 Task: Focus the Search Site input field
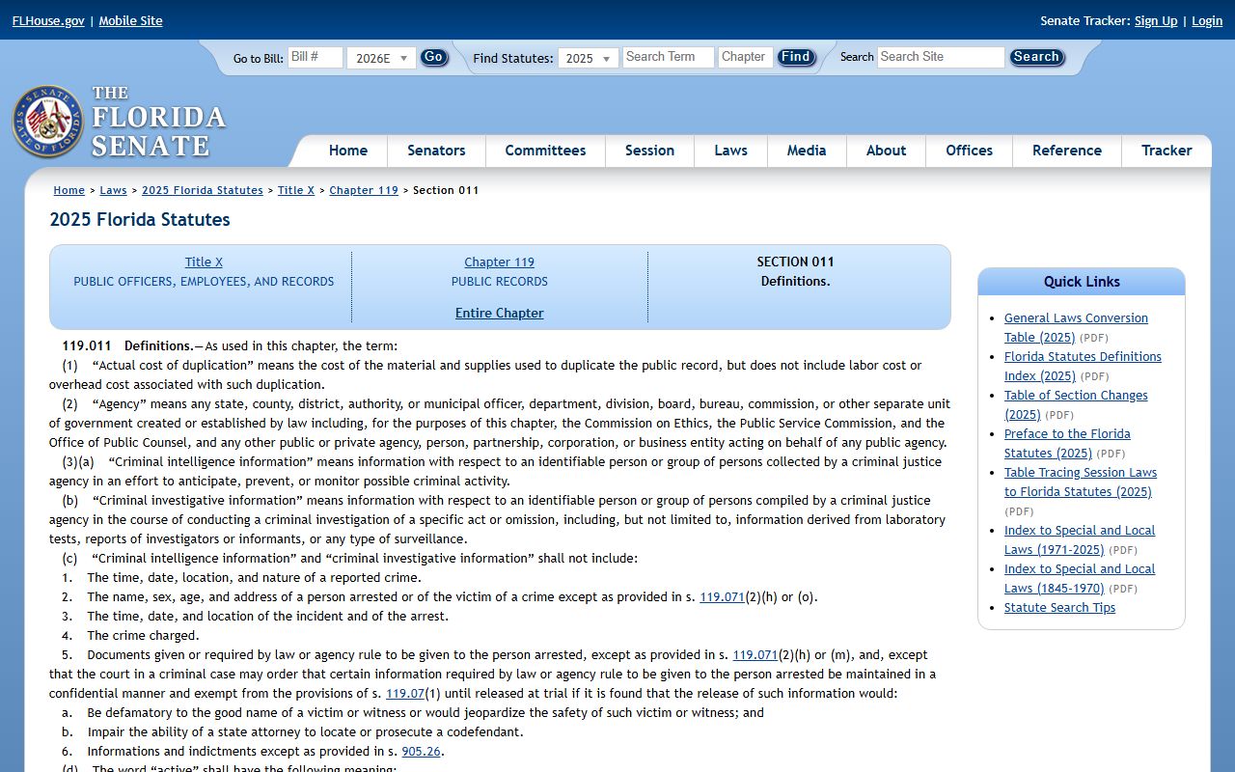(x=941, y=57)
